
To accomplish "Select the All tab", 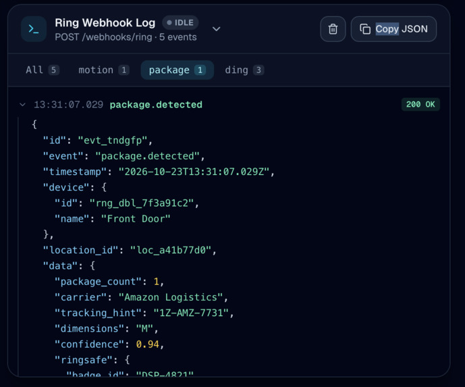I will pyautogui.click(x=43, y=70).
